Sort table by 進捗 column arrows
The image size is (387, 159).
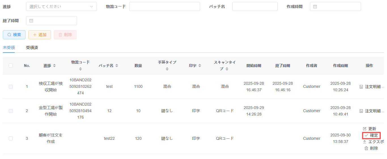pyautogui.click(x=54, y=66)
